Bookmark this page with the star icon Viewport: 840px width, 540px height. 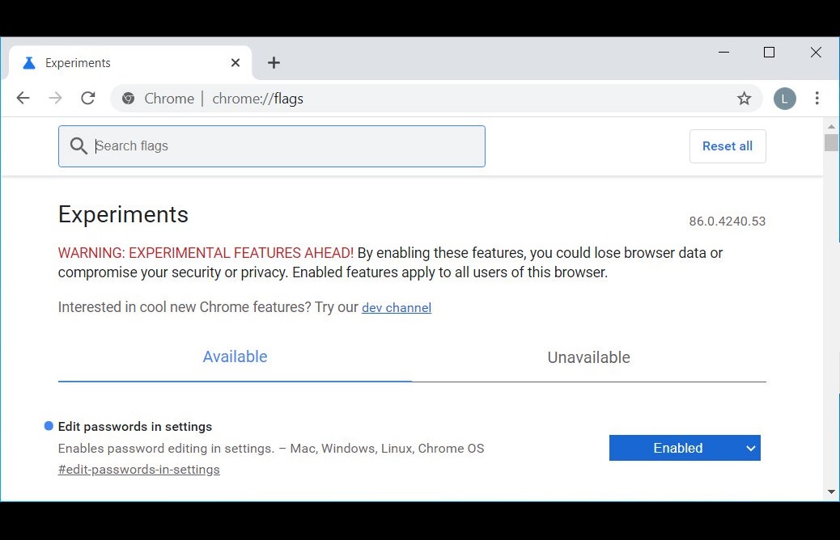(744, 99)
